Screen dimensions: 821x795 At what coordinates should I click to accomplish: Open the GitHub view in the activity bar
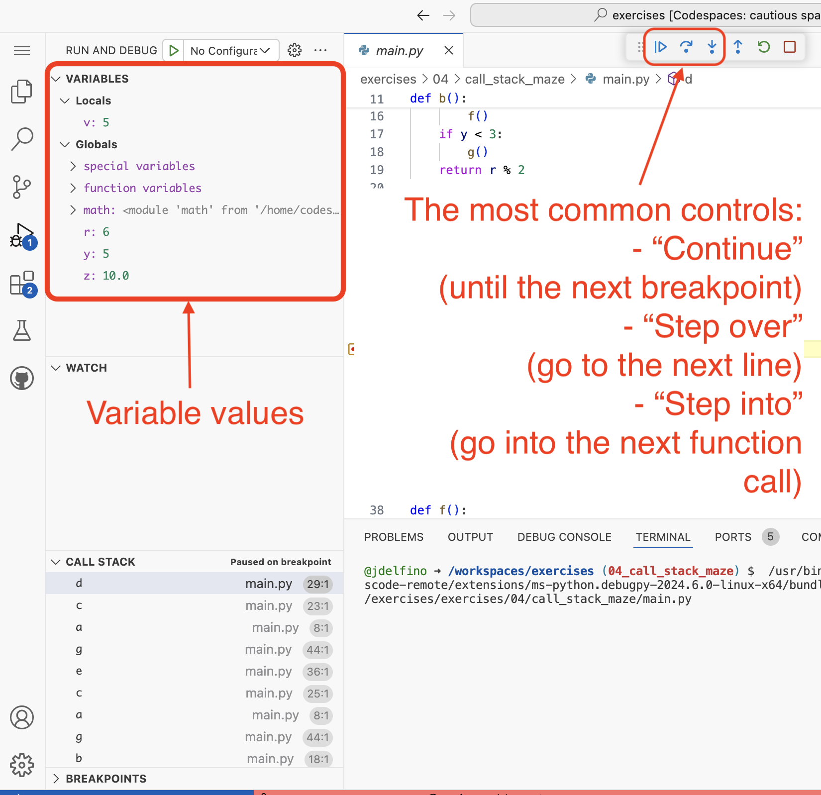click(22, 378)
